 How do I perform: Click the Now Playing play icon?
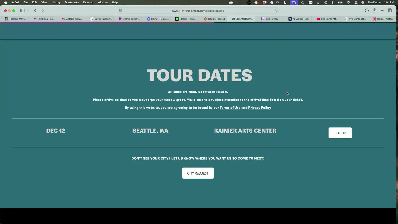(326, 2)
